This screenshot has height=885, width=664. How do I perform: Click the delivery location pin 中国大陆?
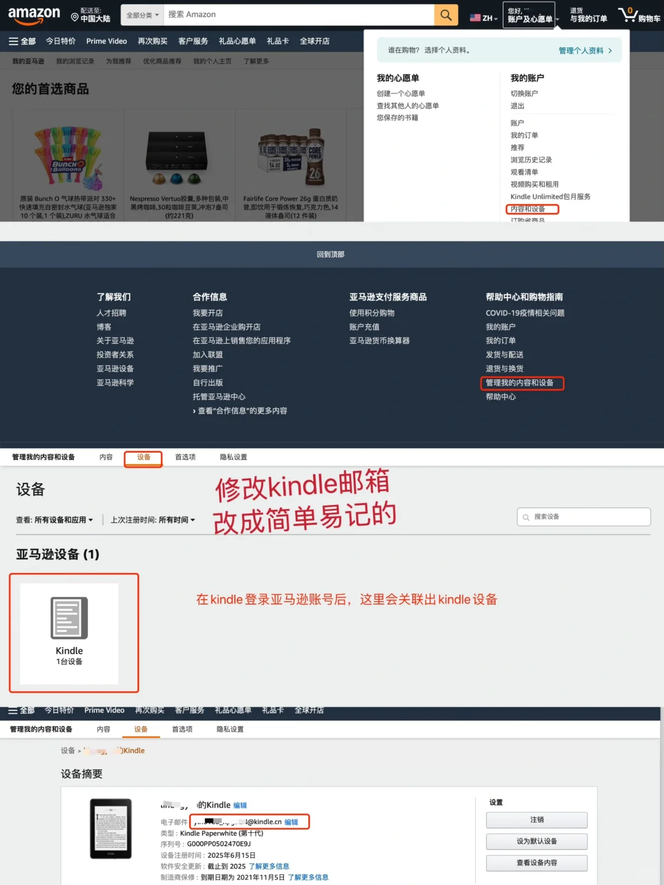tap(91, 15)
